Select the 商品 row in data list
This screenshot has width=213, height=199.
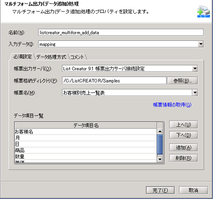pos(86,150)
